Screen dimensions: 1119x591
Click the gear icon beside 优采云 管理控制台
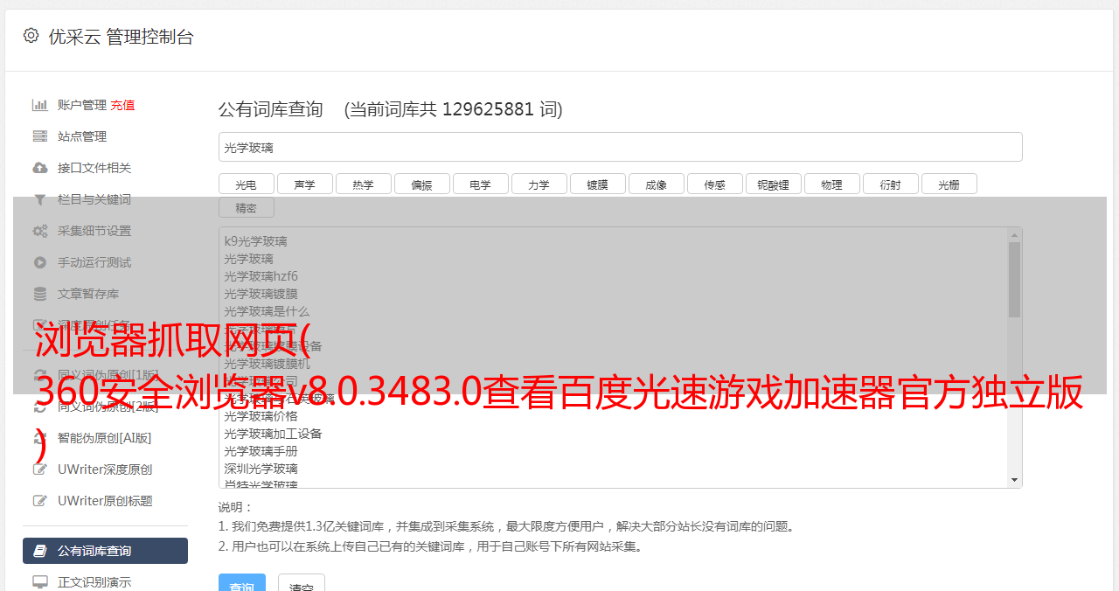[x=31, y=36]
